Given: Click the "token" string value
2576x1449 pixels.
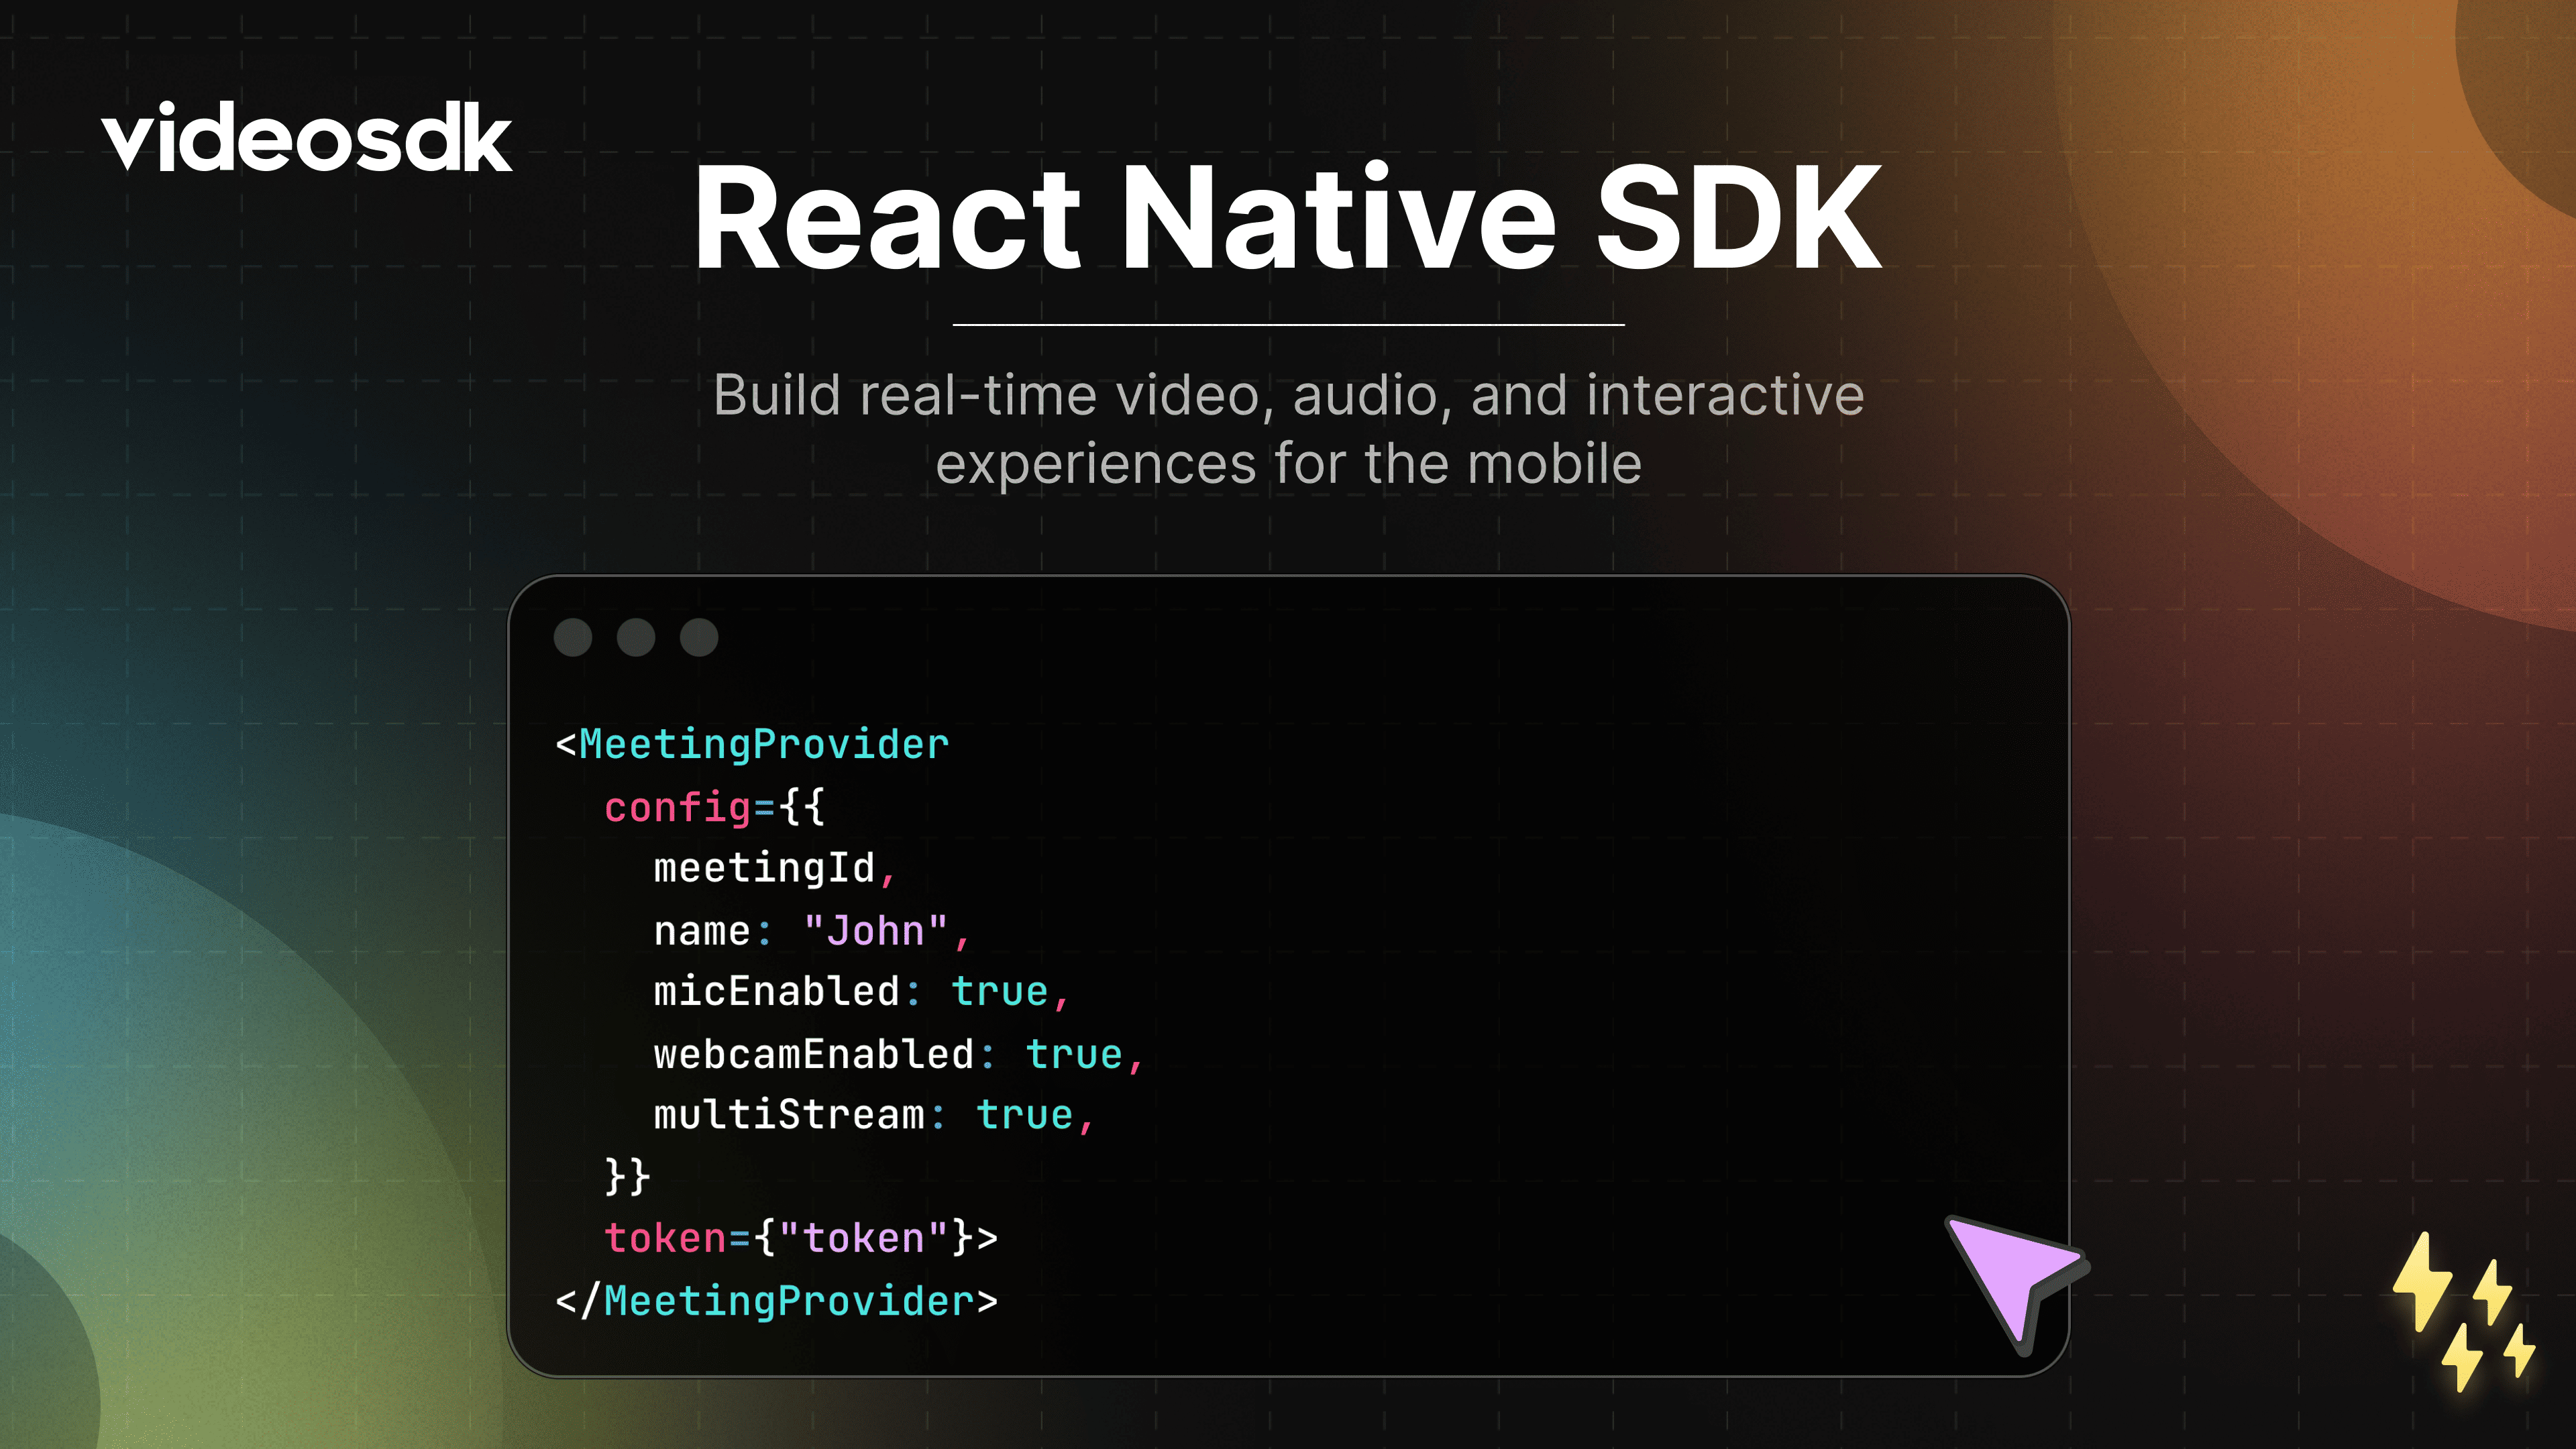Looking at the screenshot, I should tap(862, 1238).
